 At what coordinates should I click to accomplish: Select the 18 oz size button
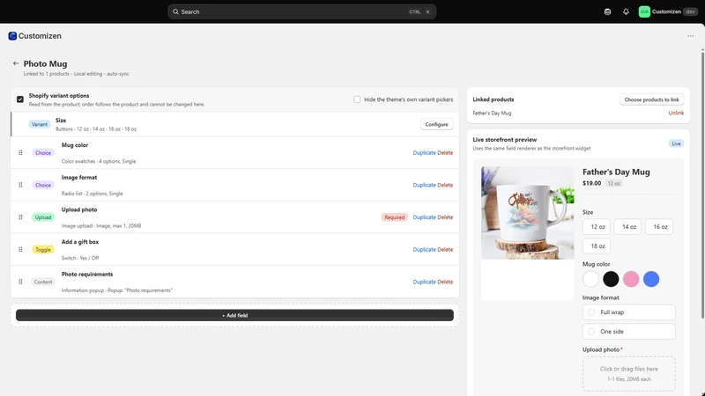[x=597, y=246]
